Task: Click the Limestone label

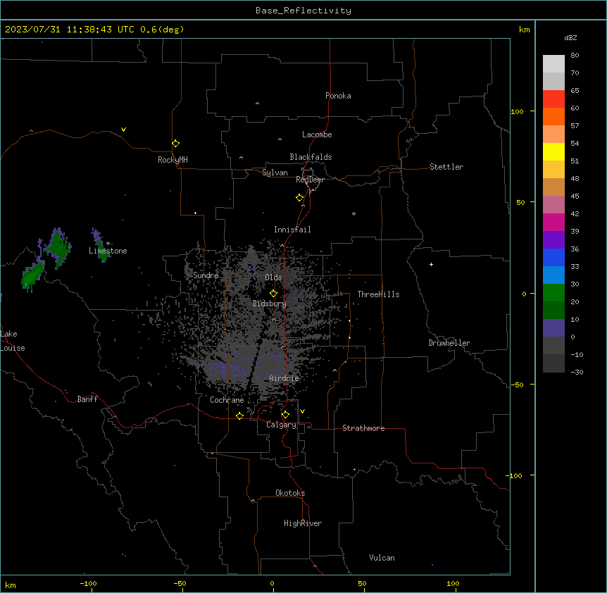Action: pos(108,251)
